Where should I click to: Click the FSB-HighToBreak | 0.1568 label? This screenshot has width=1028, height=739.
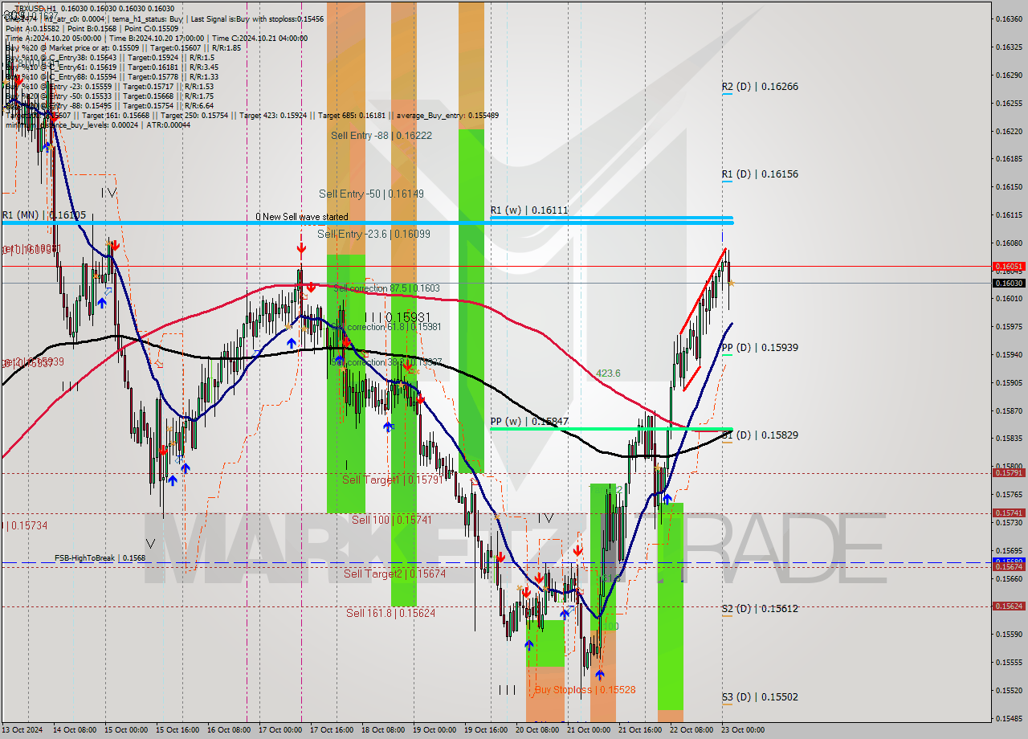coord(100,557)
